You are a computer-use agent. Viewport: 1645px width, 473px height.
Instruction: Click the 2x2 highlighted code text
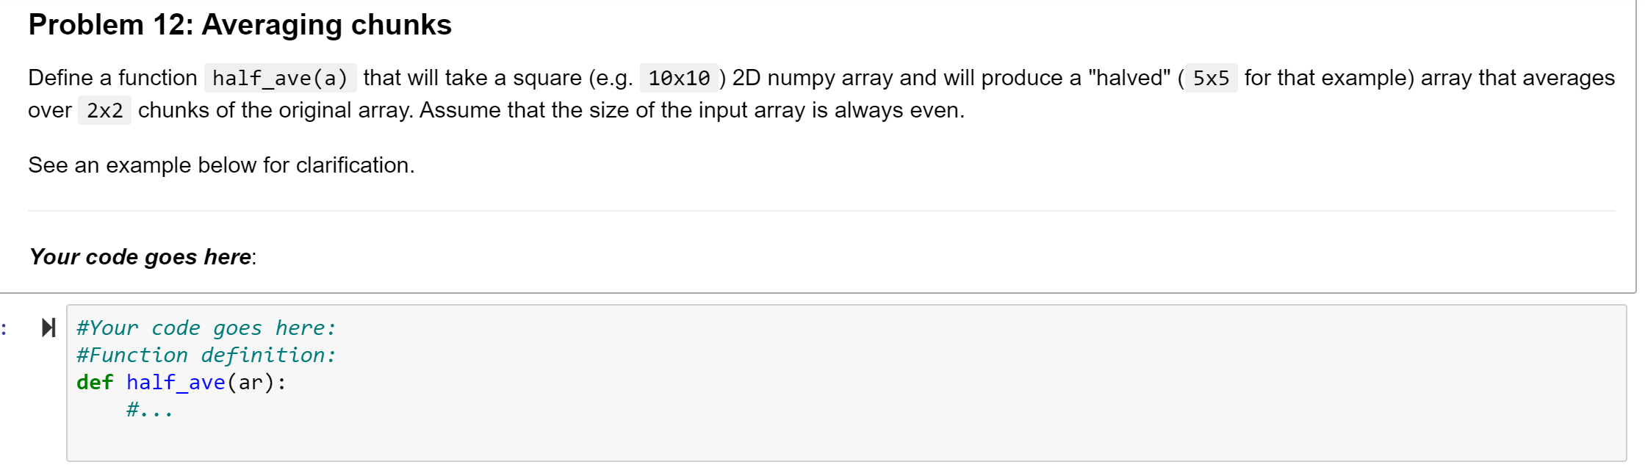pos(104,110)
